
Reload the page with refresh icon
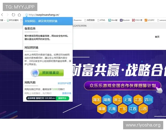click(14, 15)
